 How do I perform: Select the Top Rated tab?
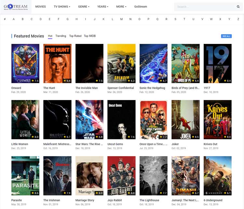coord(75,36)
